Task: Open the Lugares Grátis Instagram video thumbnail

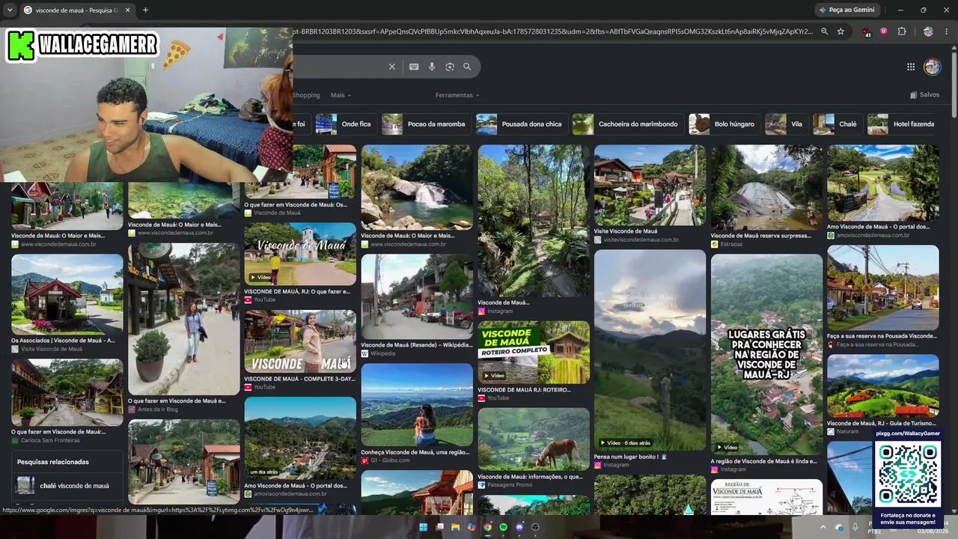Action: tap(766, 353)
